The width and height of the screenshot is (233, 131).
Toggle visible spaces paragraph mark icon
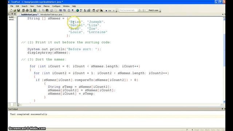pos(73,11)
